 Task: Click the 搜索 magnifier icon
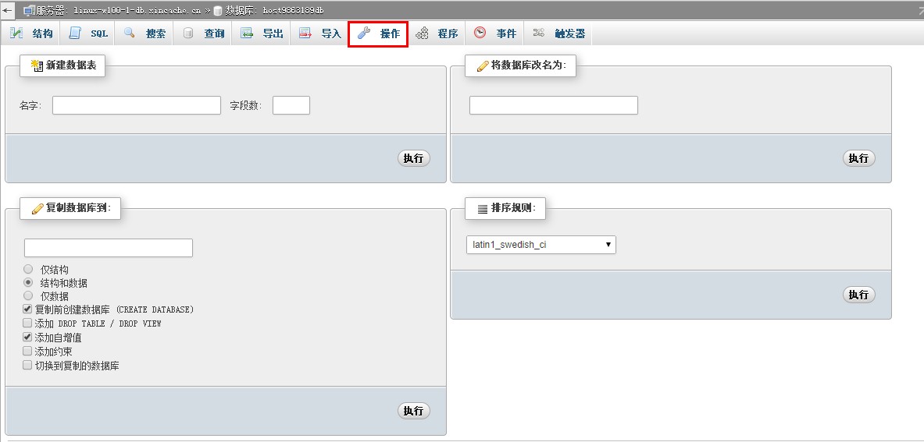(130, 34)
